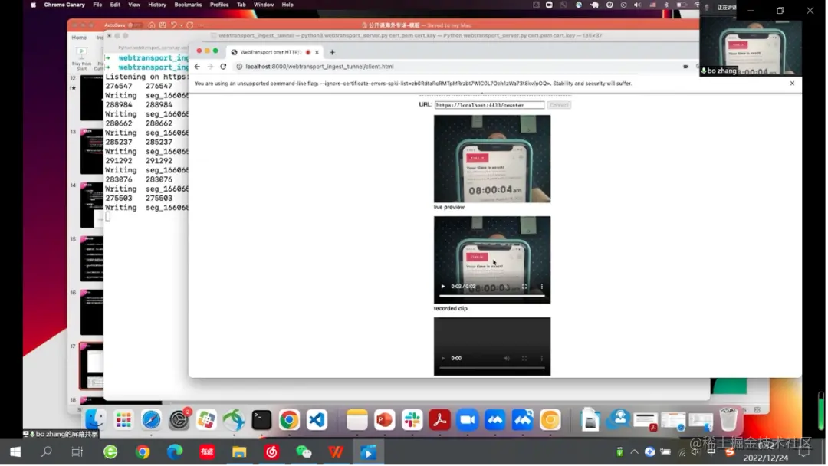Open Finder from the Dock
The width and height of the screenshot is (828, 466).
96,420
